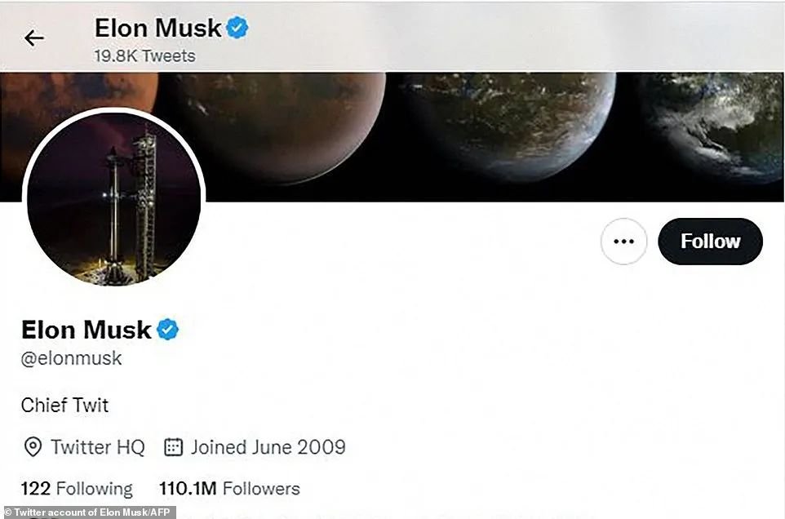The image size is (785, 519).
Task: Open the 122 Following list
Action: coord(77,489)
